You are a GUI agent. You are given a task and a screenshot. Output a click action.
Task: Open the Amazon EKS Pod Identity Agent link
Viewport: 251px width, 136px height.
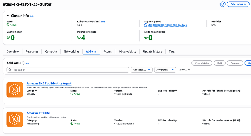tap(49, 83)
